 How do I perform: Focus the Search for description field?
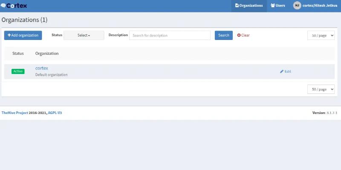coord(170,35)
